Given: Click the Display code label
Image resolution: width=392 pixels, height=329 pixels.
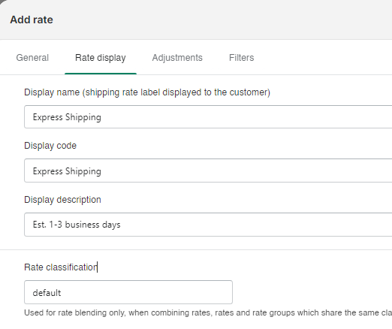Looking at the screenshot, I should 50,146.
